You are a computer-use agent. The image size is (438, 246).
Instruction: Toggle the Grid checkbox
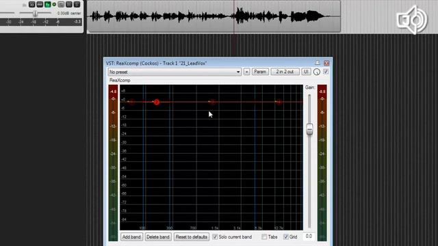(x=286, y=237)
